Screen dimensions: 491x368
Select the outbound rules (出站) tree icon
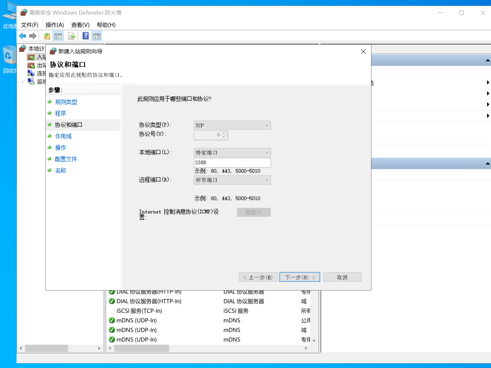31,65
